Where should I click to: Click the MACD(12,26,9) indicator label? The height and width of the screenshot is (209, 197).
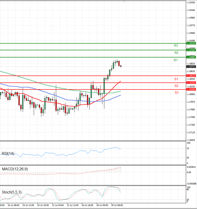(15, 169)
